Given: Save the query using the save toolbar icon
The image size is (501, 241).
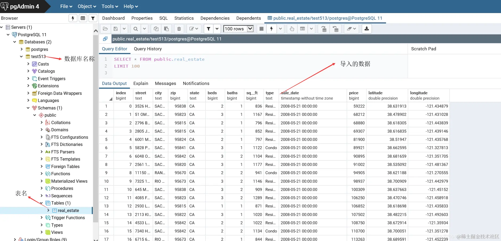Looking at the screenshot, I should (x=116, y=29).
